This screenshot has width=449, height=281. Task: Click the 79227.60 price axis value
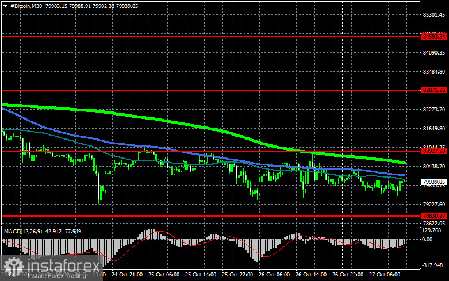(x=434, y=205)
